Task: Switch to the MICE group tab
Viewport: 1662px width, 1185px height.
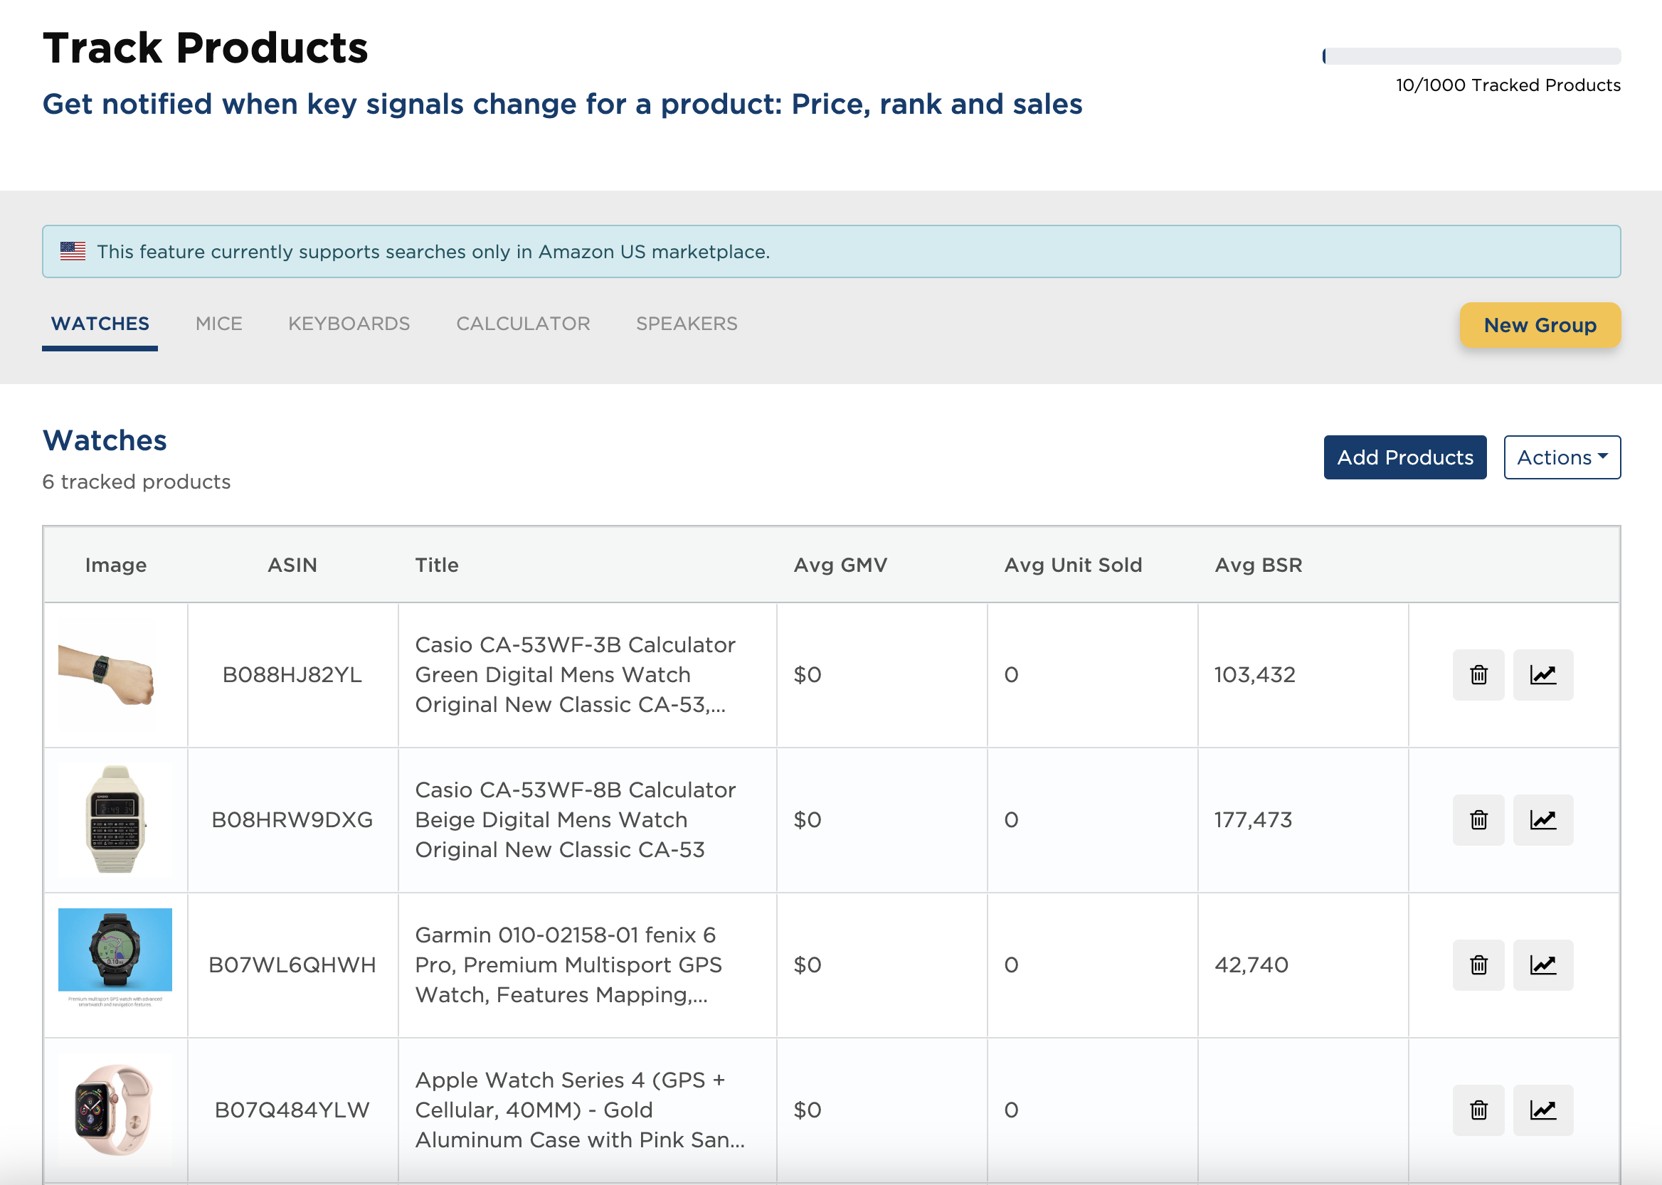Action: [x=219, y=323]
